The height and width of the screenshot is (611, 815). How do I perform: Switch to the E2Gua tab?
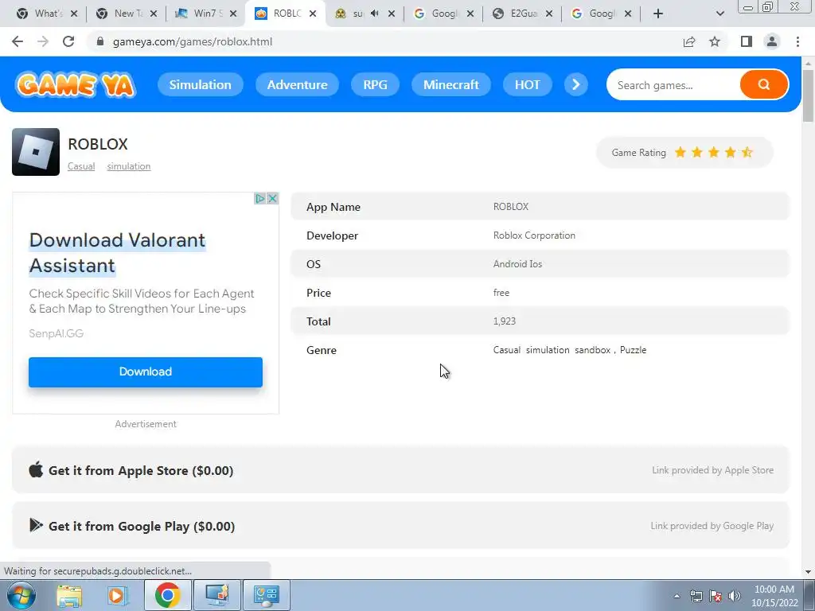click(x=524, y=14)
